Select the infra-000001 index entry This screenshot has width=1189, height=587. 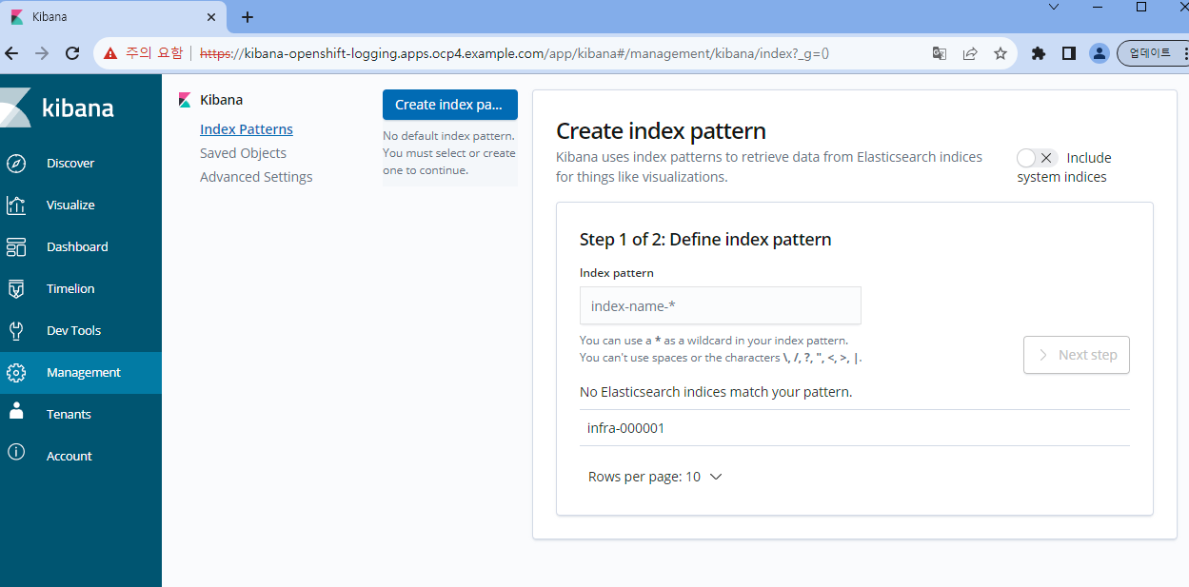pos(625,427)
